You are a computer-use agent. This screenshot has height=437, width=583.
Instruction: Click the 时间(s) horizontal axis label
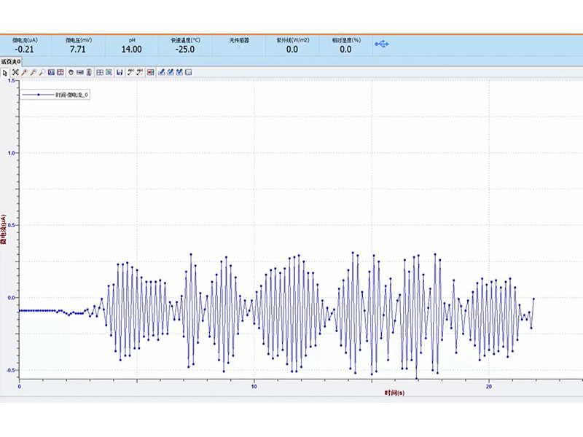point(394,393)
